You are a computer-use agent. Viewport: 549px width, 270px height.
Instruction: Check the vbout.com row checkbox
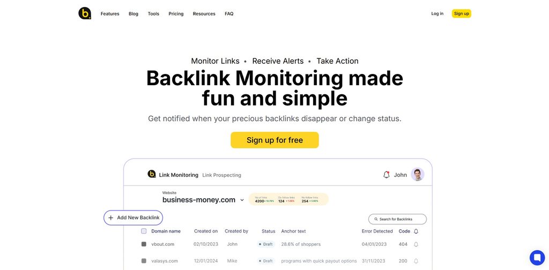coord(144,244)
